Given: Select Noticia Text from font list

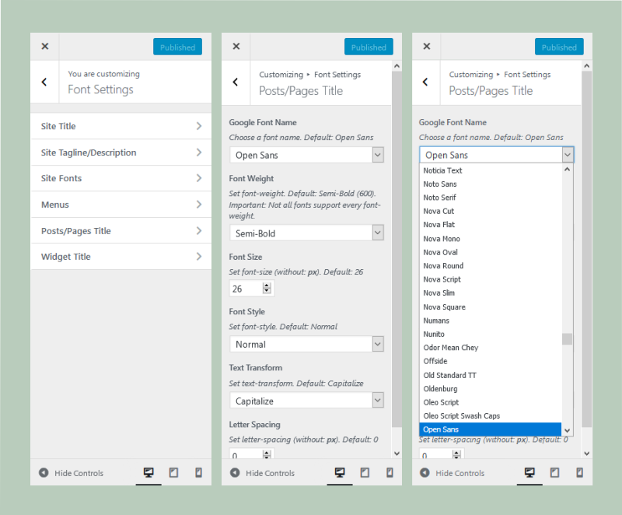Looking at the screenshot, I should point(491,170).
